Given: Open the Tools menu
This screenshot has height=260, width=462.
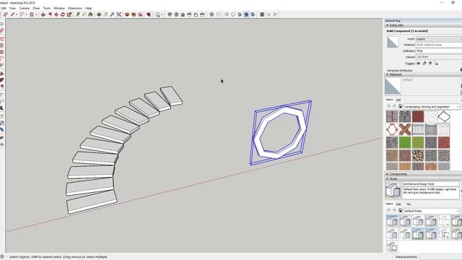Looking at the screenshot, I should click(47, 8).
